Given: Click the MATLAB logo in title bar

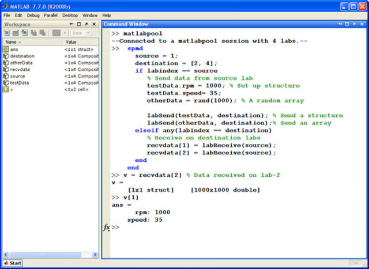Looking at the screenshot, I should (6, 6).
